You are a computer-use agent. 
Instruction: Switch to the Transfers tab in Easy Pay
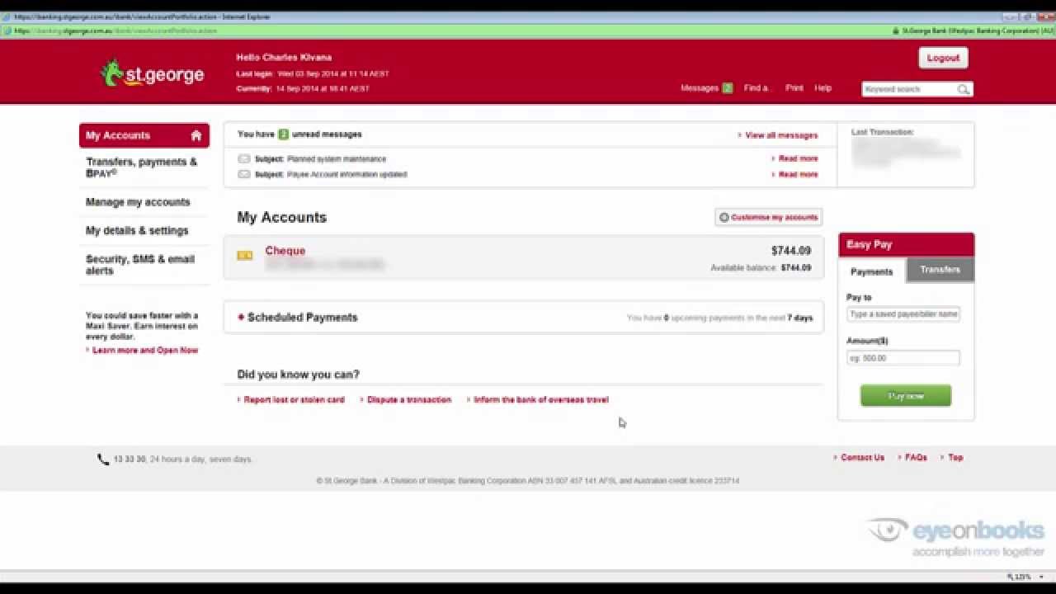(940, 270)
